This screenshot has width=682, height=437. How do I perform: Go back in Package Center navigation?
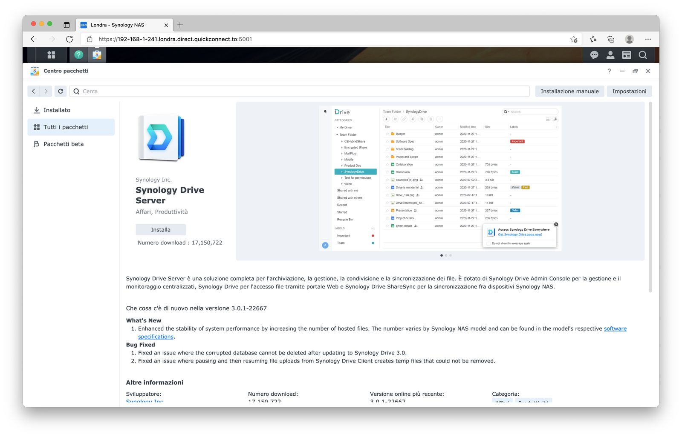coord(34,91)
